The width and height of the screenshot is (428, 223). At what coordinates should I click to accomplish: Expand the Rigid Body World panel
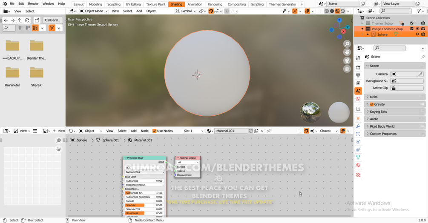click(394, 126)
